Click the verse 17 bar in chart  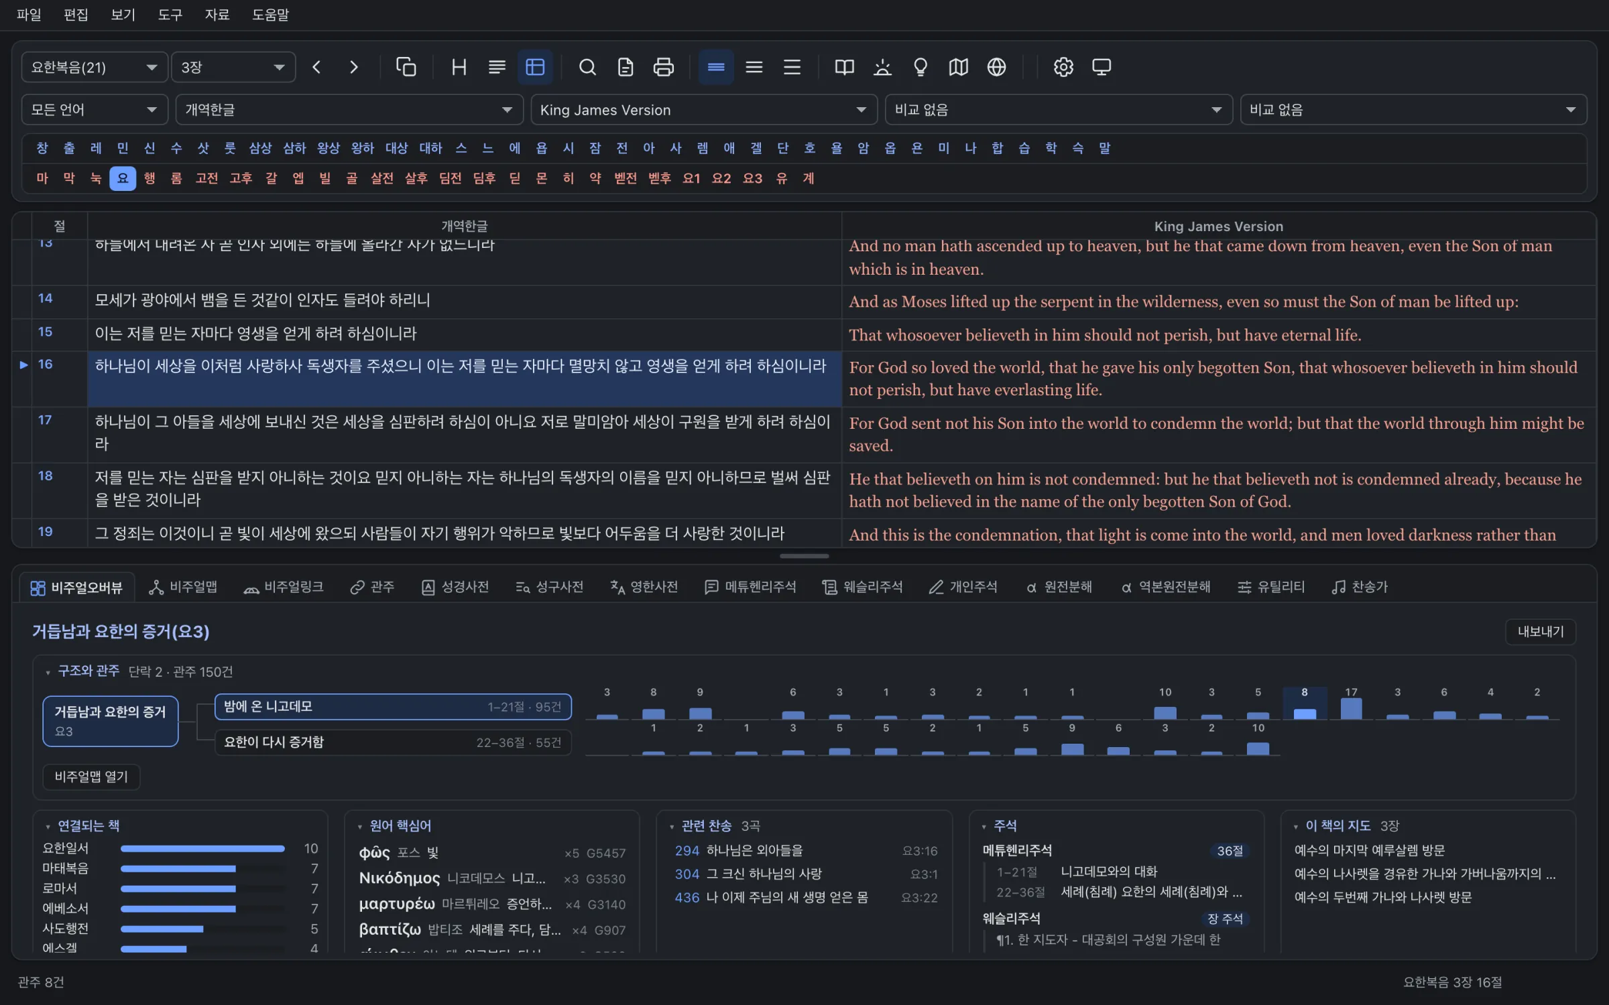click(x=1351, y=708)
